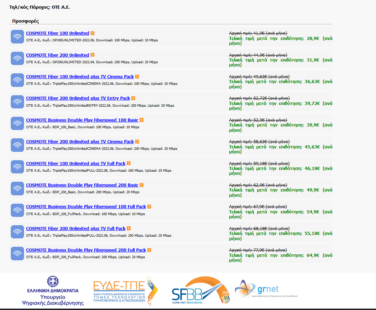Click orange arrow after Fiber 200 TV Full Pack
376x310 pixels.
click(128, 228)
